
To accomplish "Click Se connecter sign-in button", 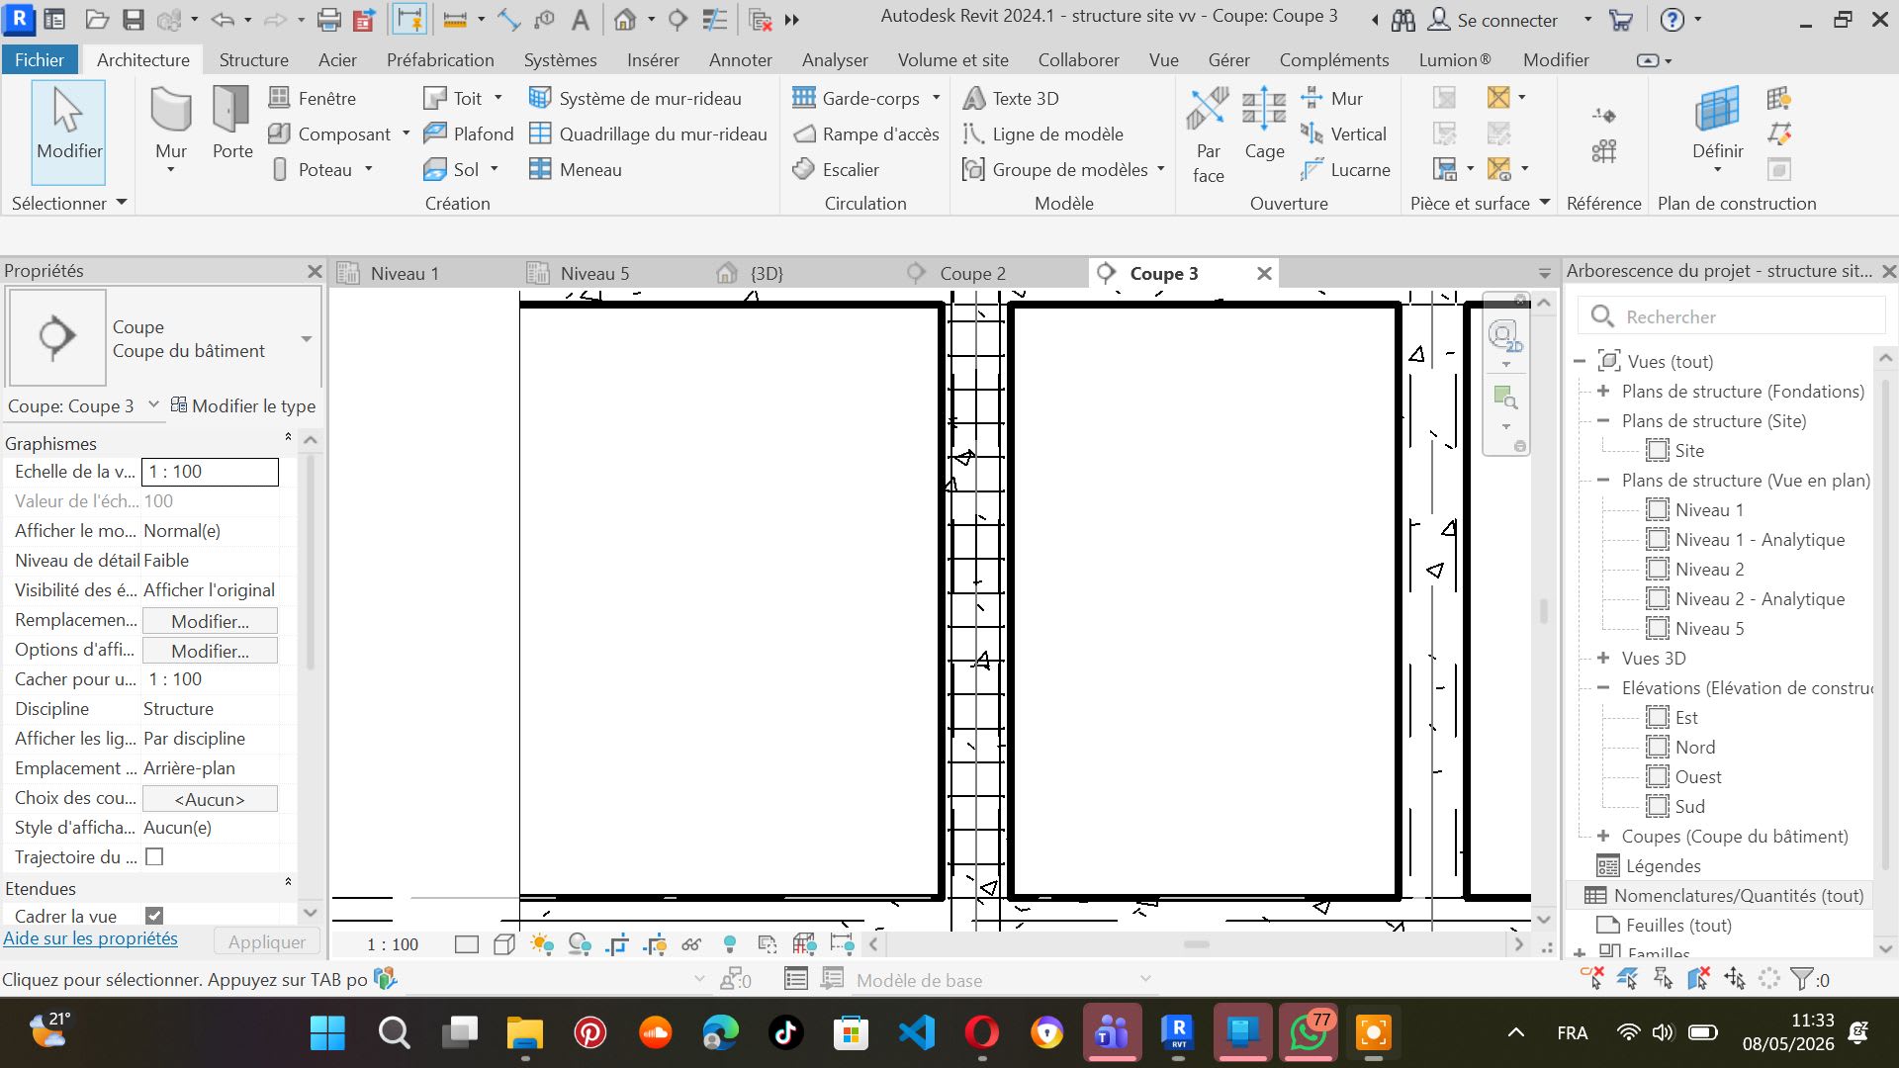I will (1493, 20).
